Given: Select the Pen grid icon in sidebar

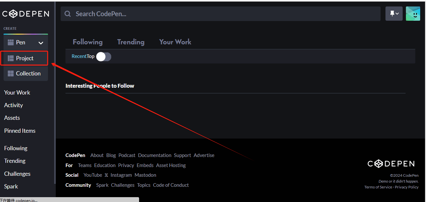Looking at the screenshot, I should [10, 42].
